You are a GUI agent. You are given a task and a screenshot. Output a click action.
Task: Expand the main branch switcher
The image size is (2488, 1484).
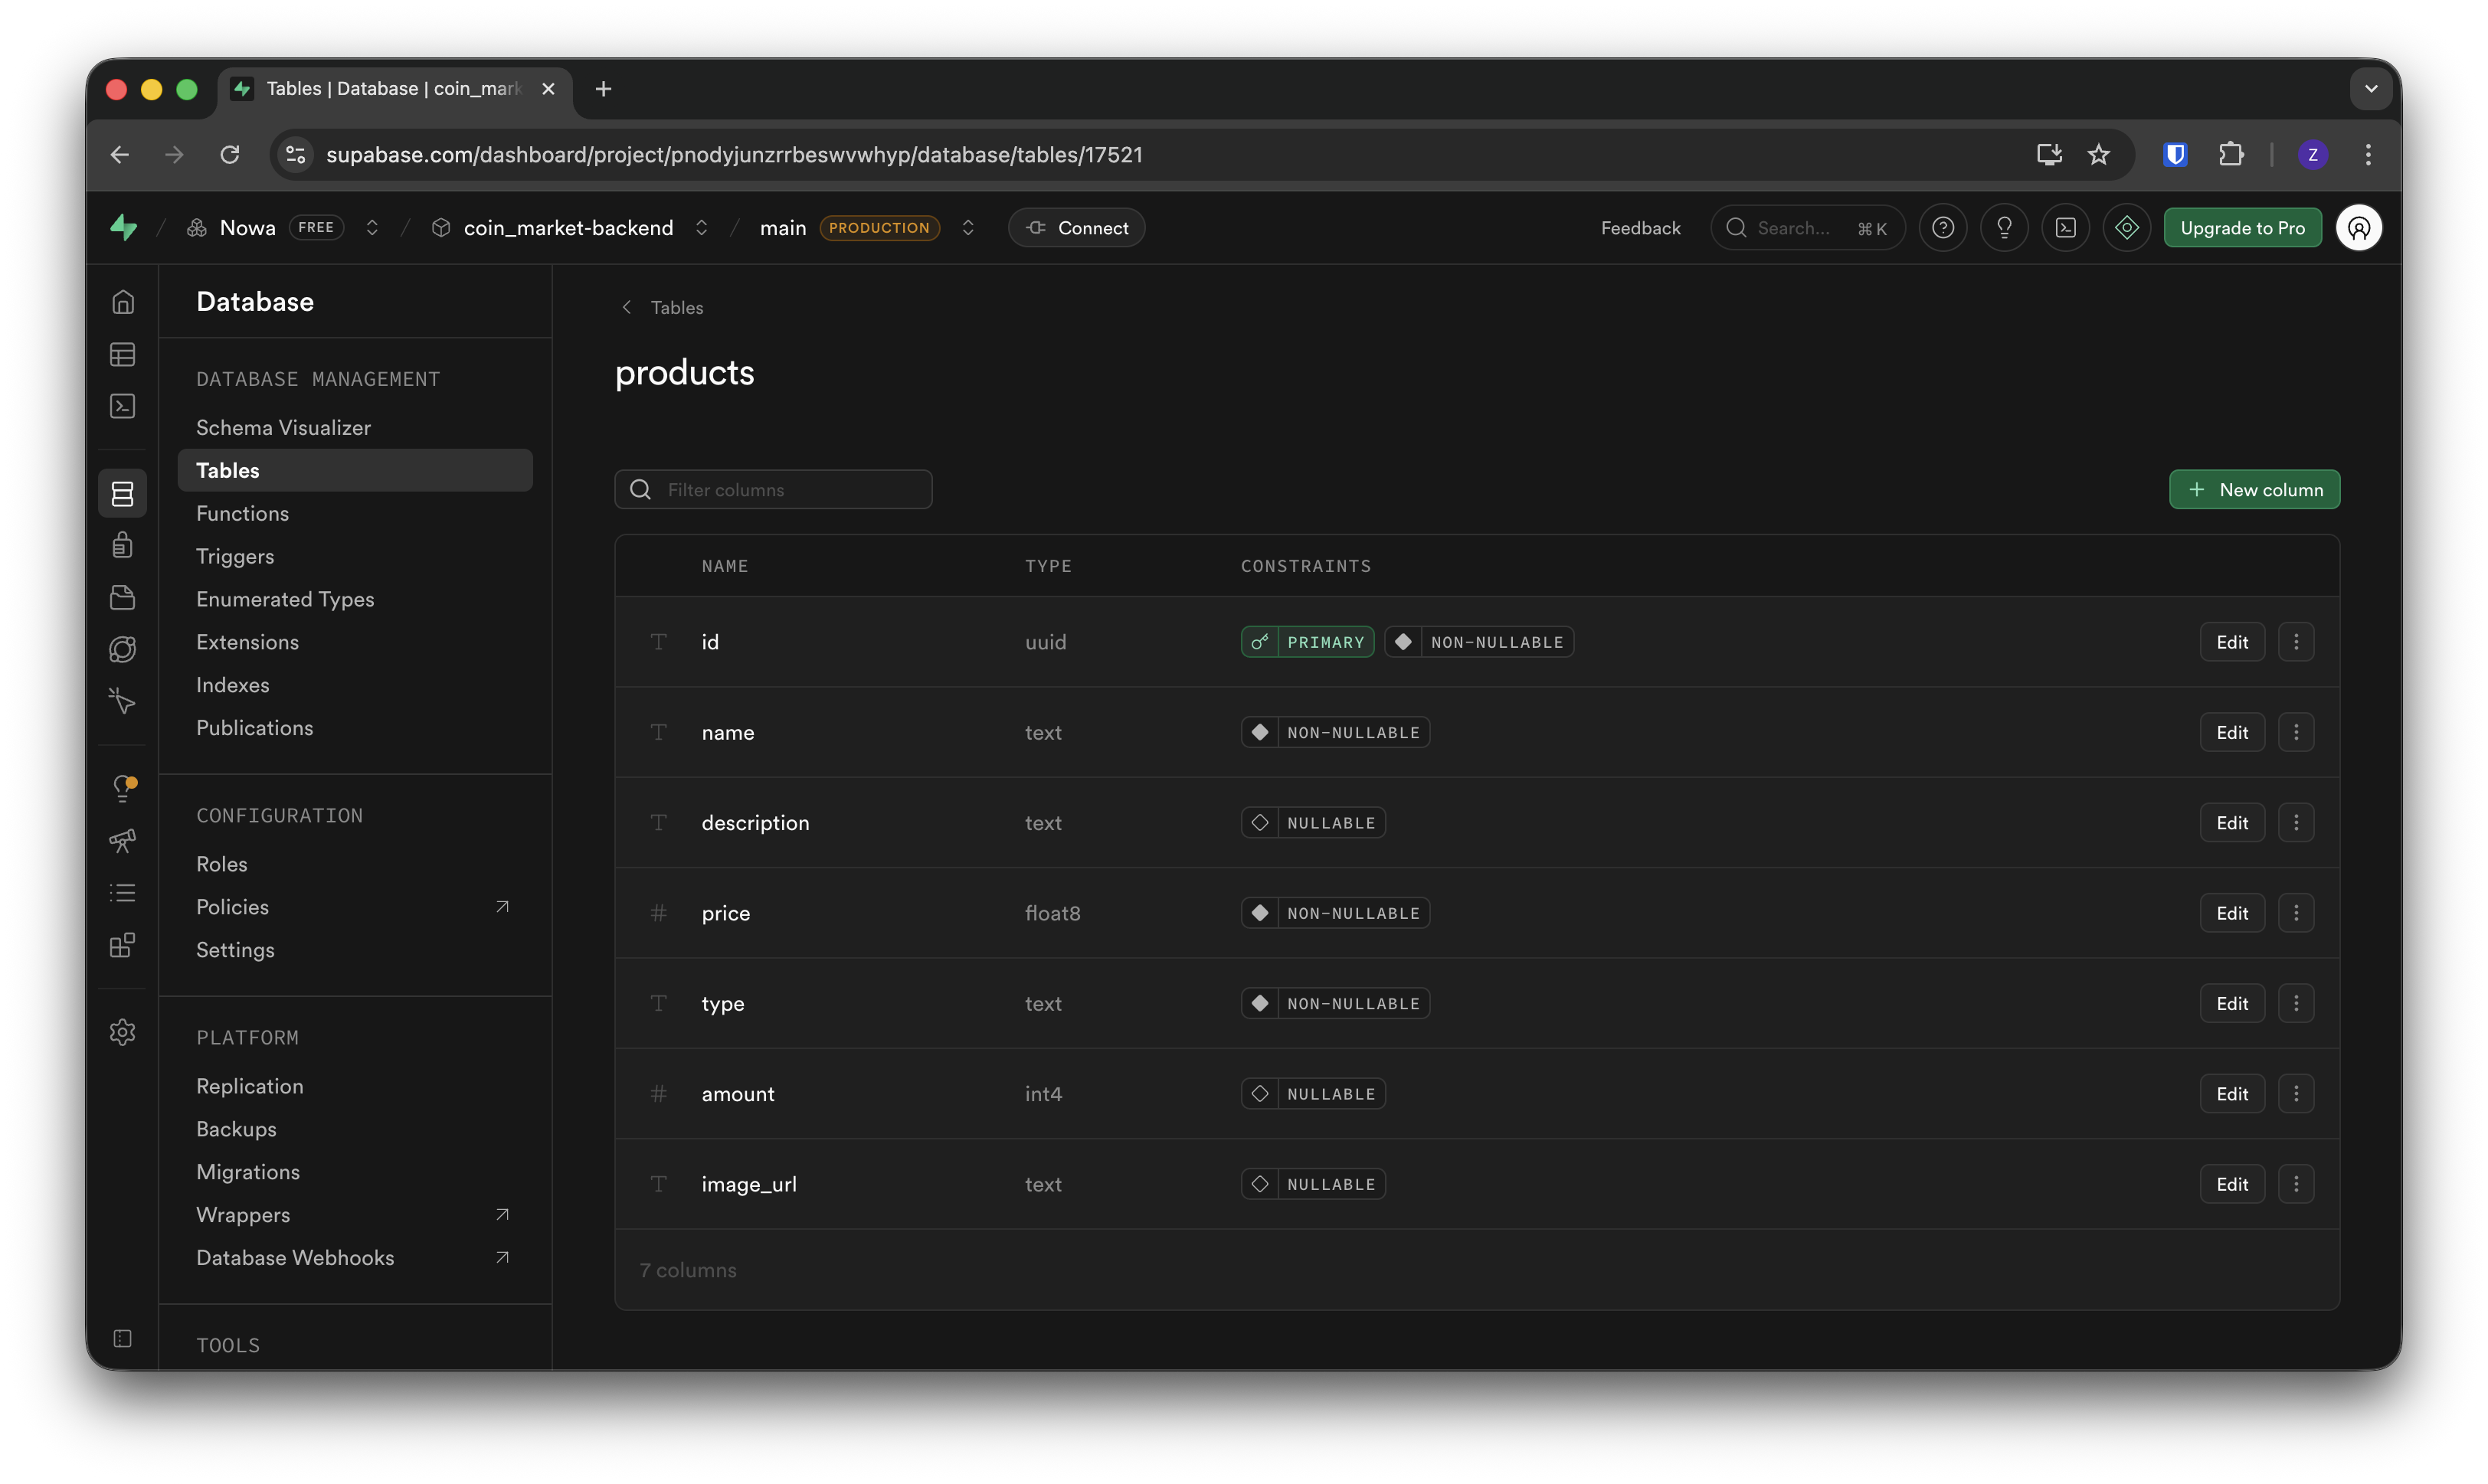coord(967,228)
